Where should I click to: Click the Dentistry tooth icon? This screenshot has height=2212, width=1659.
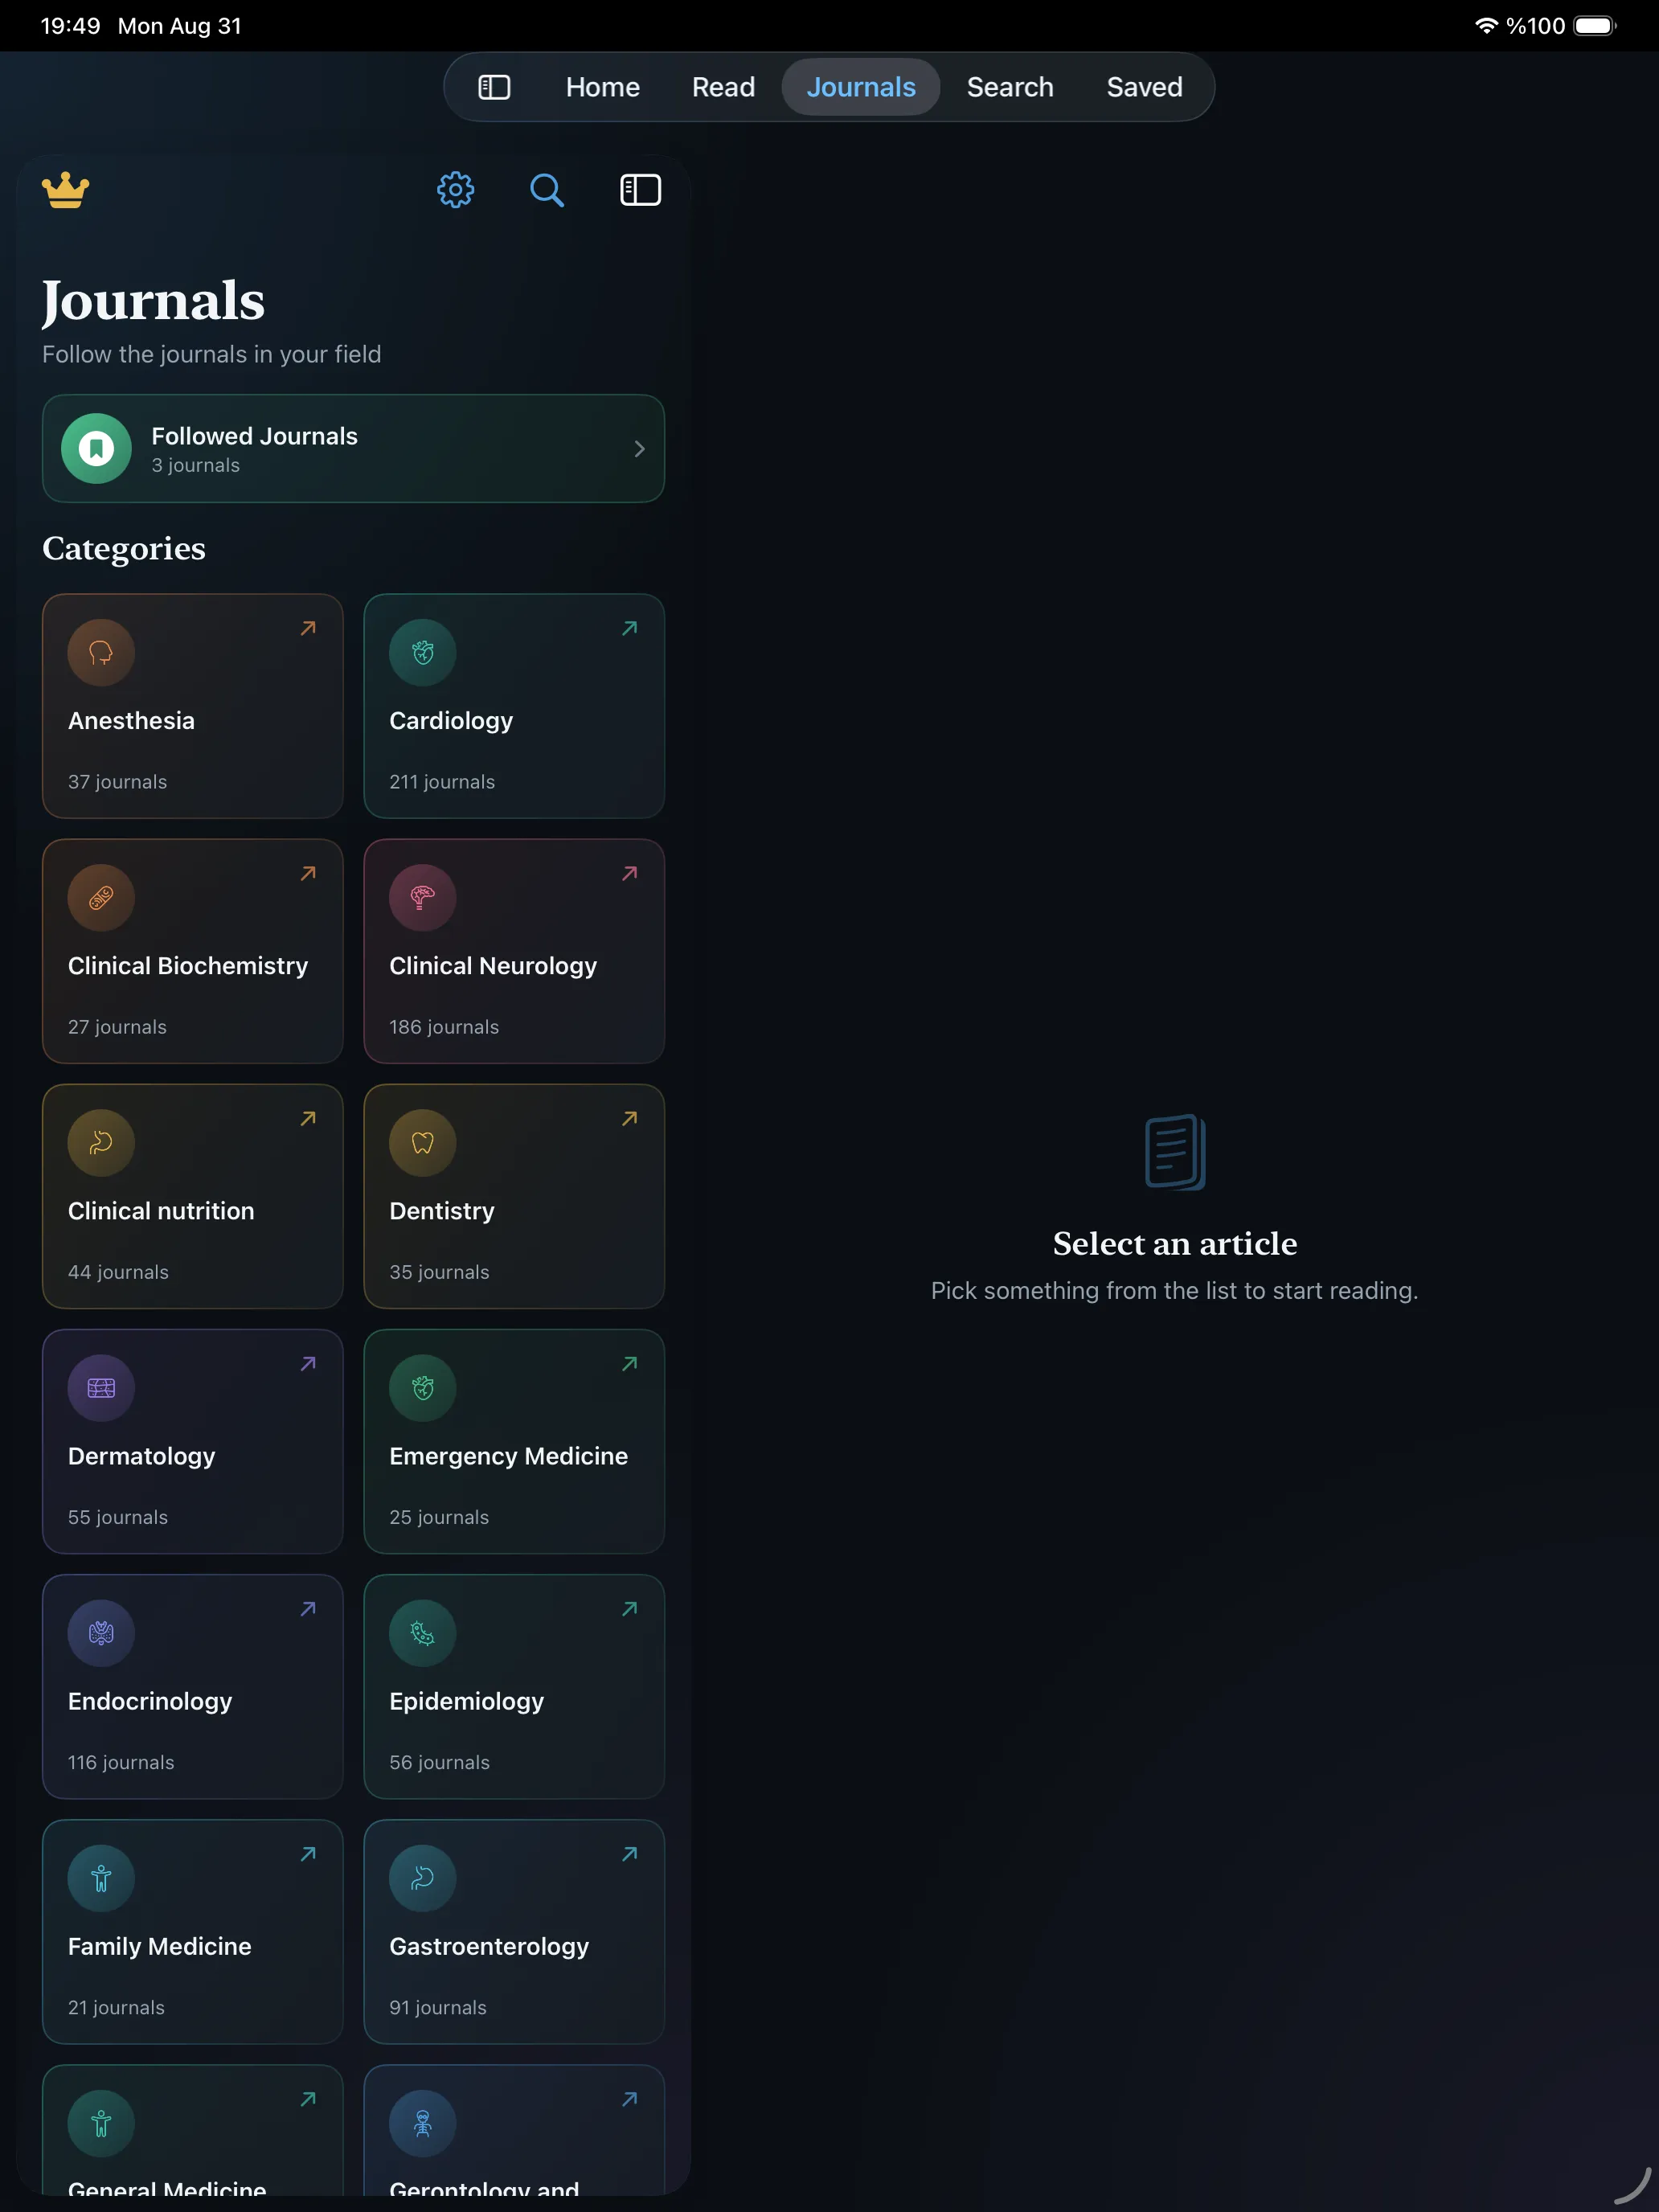422,1143
